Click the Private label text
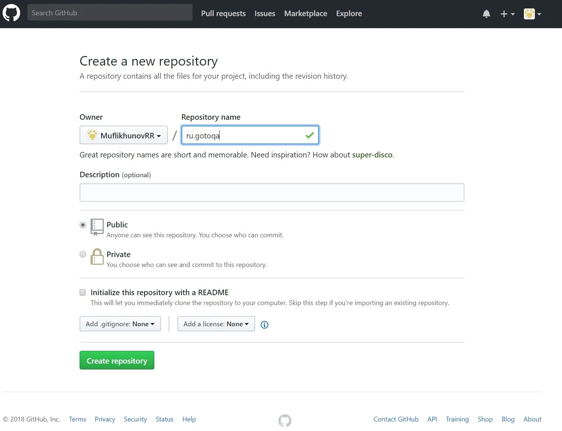The width and height of the screenshot is (562, 431). [x=118, y=254]
